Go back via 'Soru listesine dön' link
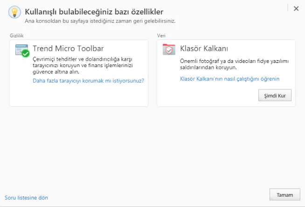This screenshot has width=305, height=207. [26, 198]
